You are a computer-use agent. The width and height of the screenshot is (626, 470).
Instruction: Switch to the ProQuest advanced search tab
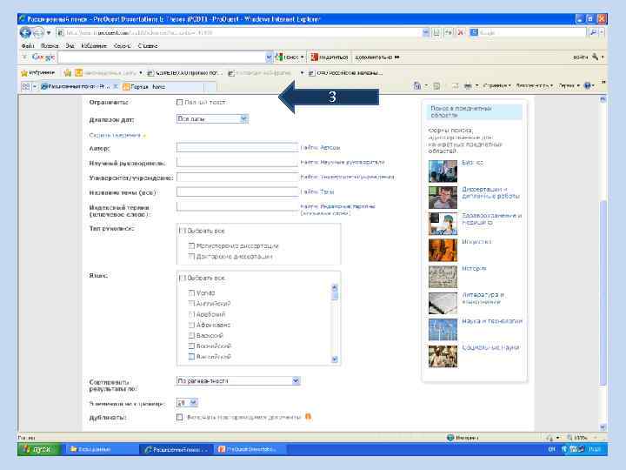(76, 86)
